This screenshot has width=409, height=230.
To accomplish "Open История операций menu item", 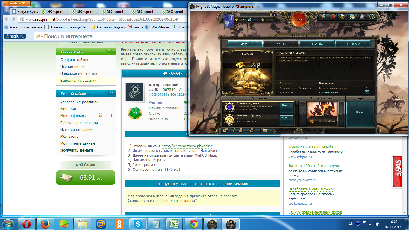I will (76, 130).
